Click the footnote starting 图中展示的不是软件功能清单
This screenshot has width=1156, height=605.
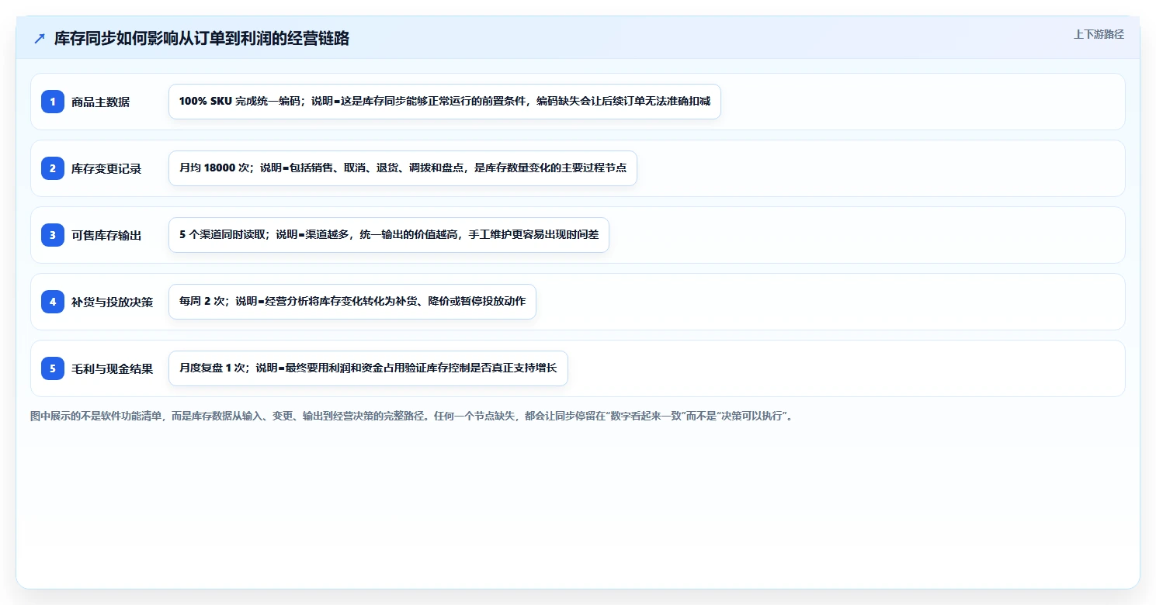(412, 417)
